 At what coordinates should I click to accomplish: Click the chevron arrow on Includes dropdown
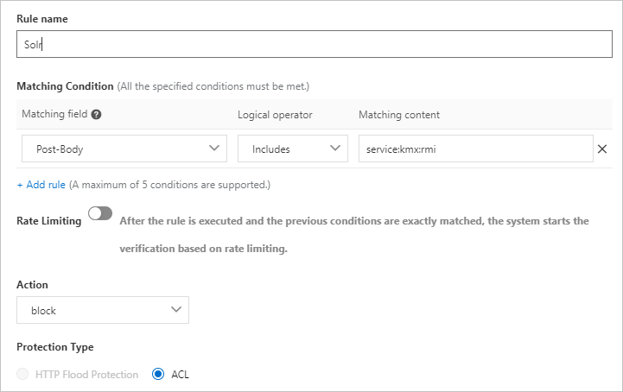coord(335,149)
